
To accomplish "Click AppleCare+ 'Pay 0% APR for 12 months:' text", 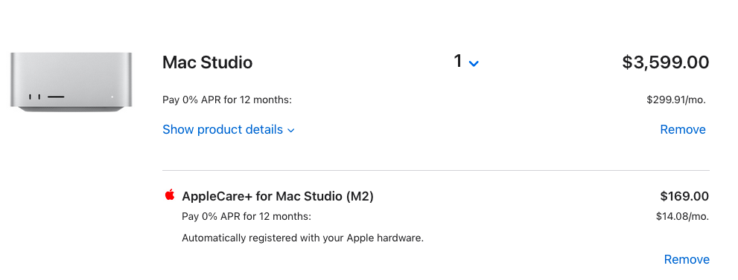I will click(x=246, y=217).
